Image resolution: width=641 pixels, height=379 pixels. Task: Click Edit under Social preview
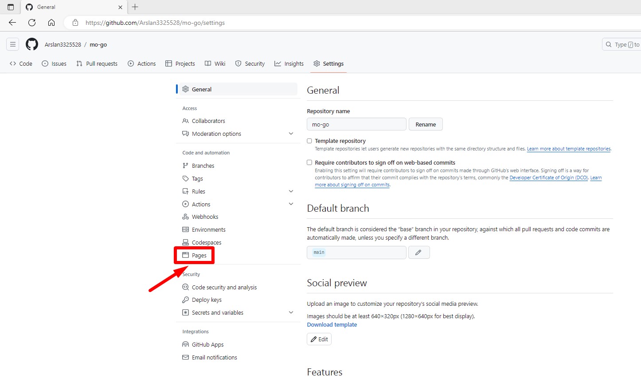319,339
